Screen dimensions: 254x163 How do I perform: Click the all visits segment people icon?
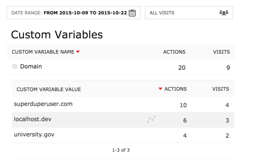(x=224, y=13)
